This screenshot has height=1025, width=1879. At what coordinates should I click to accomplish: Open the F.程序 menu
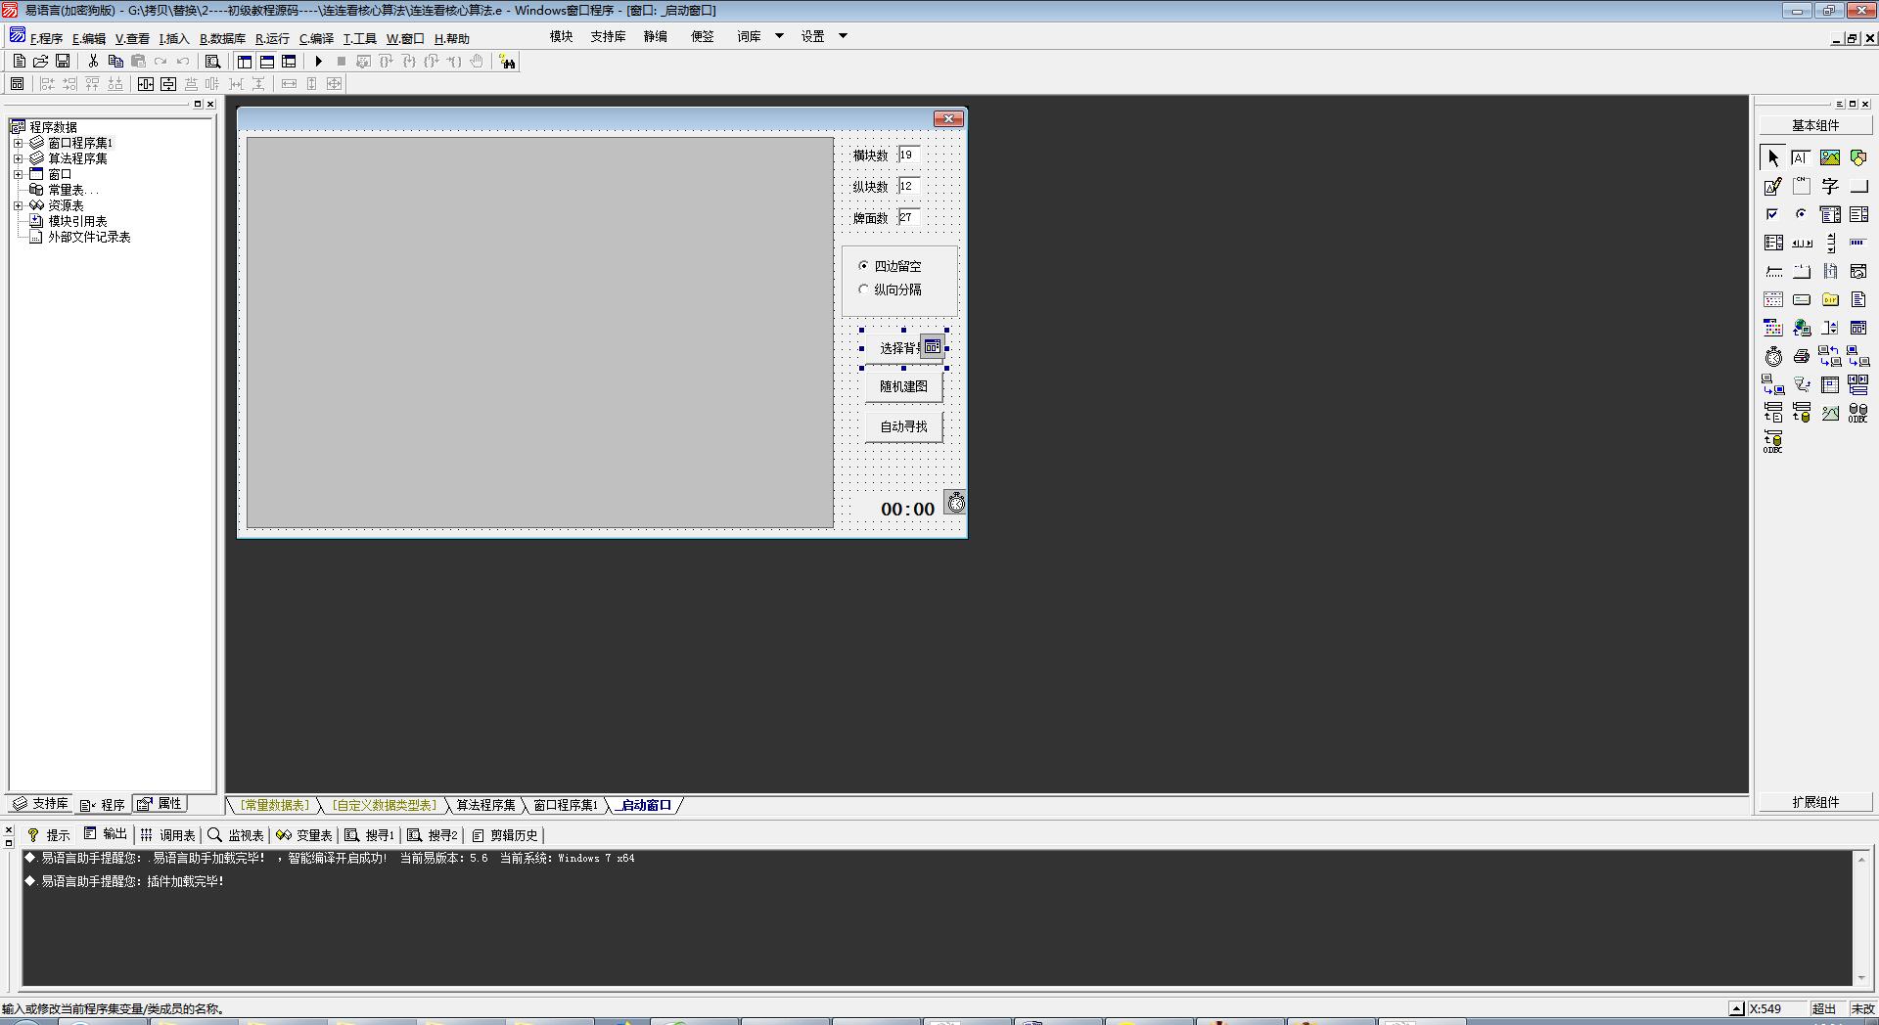pos(46,38)
